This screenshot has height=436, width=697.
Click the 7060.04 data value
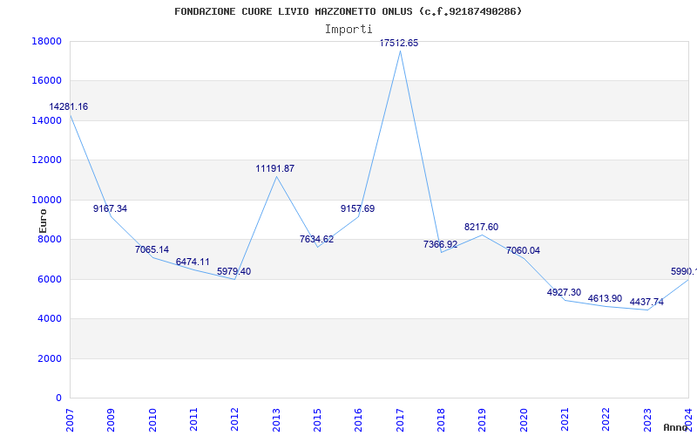point(523,250)
